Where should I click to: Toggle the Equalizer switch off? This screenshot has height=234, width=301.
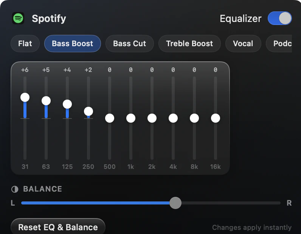[x=280, y=18]
